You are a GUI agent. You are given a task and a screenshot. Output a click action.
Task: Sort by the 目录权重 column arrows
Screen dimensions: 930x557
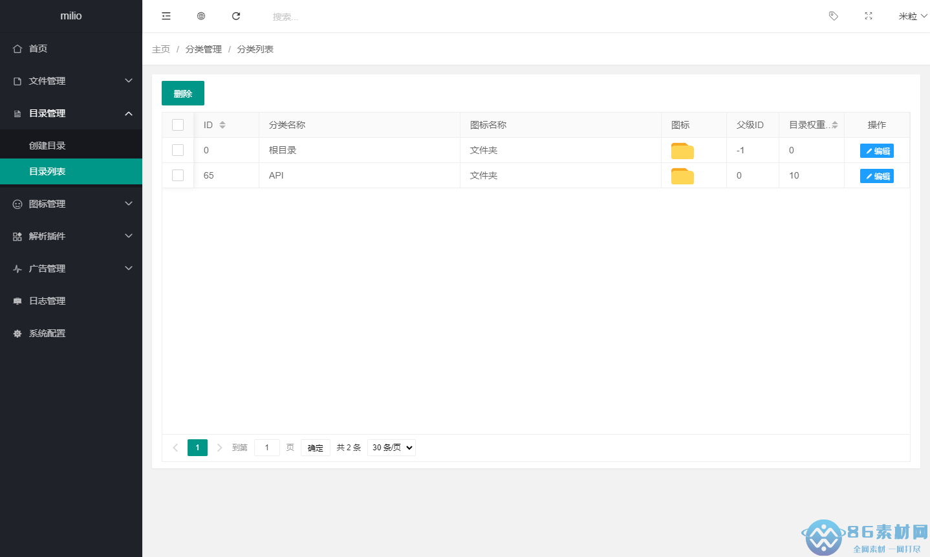835,125
